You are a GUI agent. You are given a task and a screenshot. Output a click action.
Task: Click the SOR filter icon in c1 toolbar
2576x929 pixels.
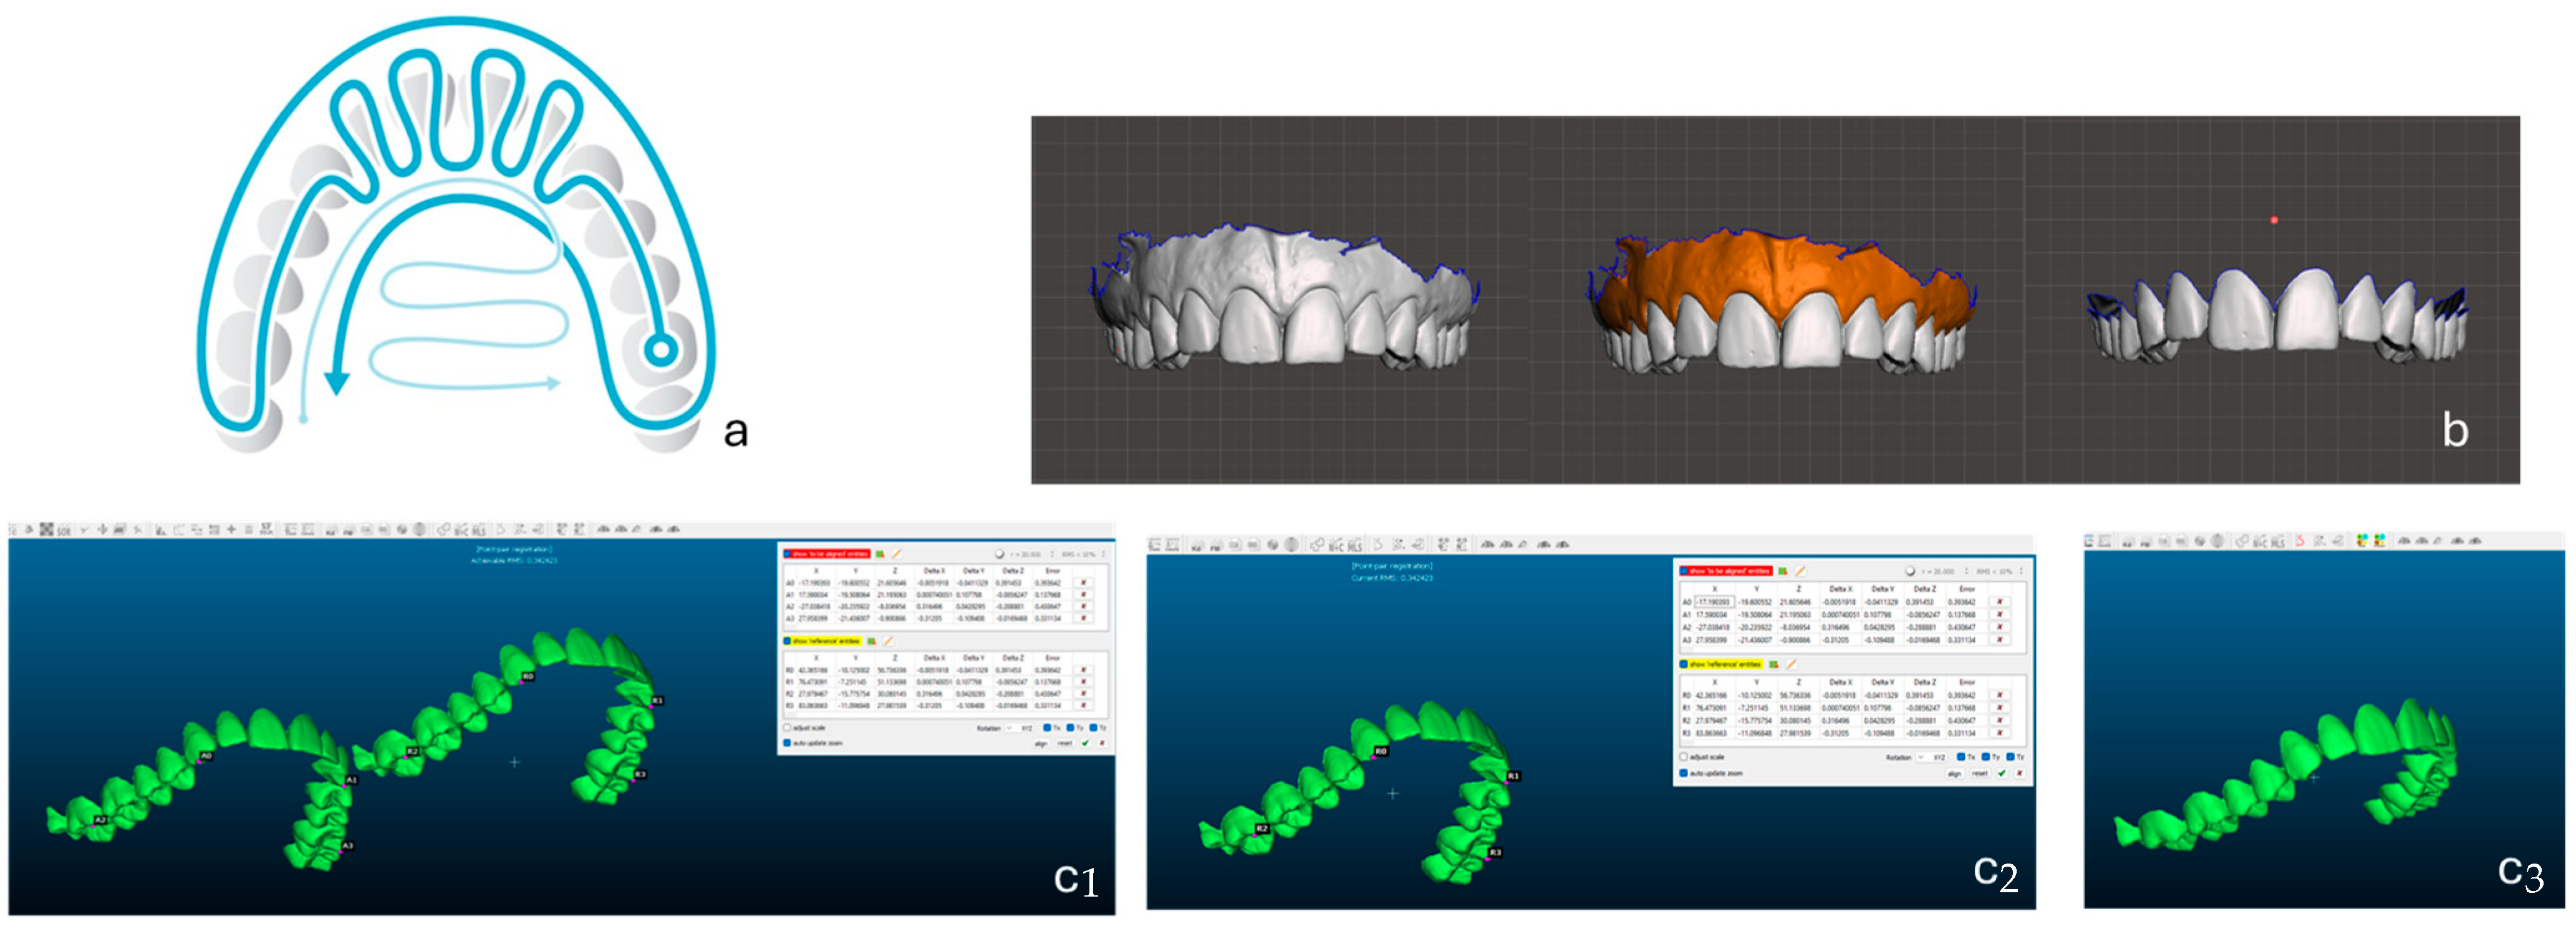pyautogui.click(x=64, y=530)
